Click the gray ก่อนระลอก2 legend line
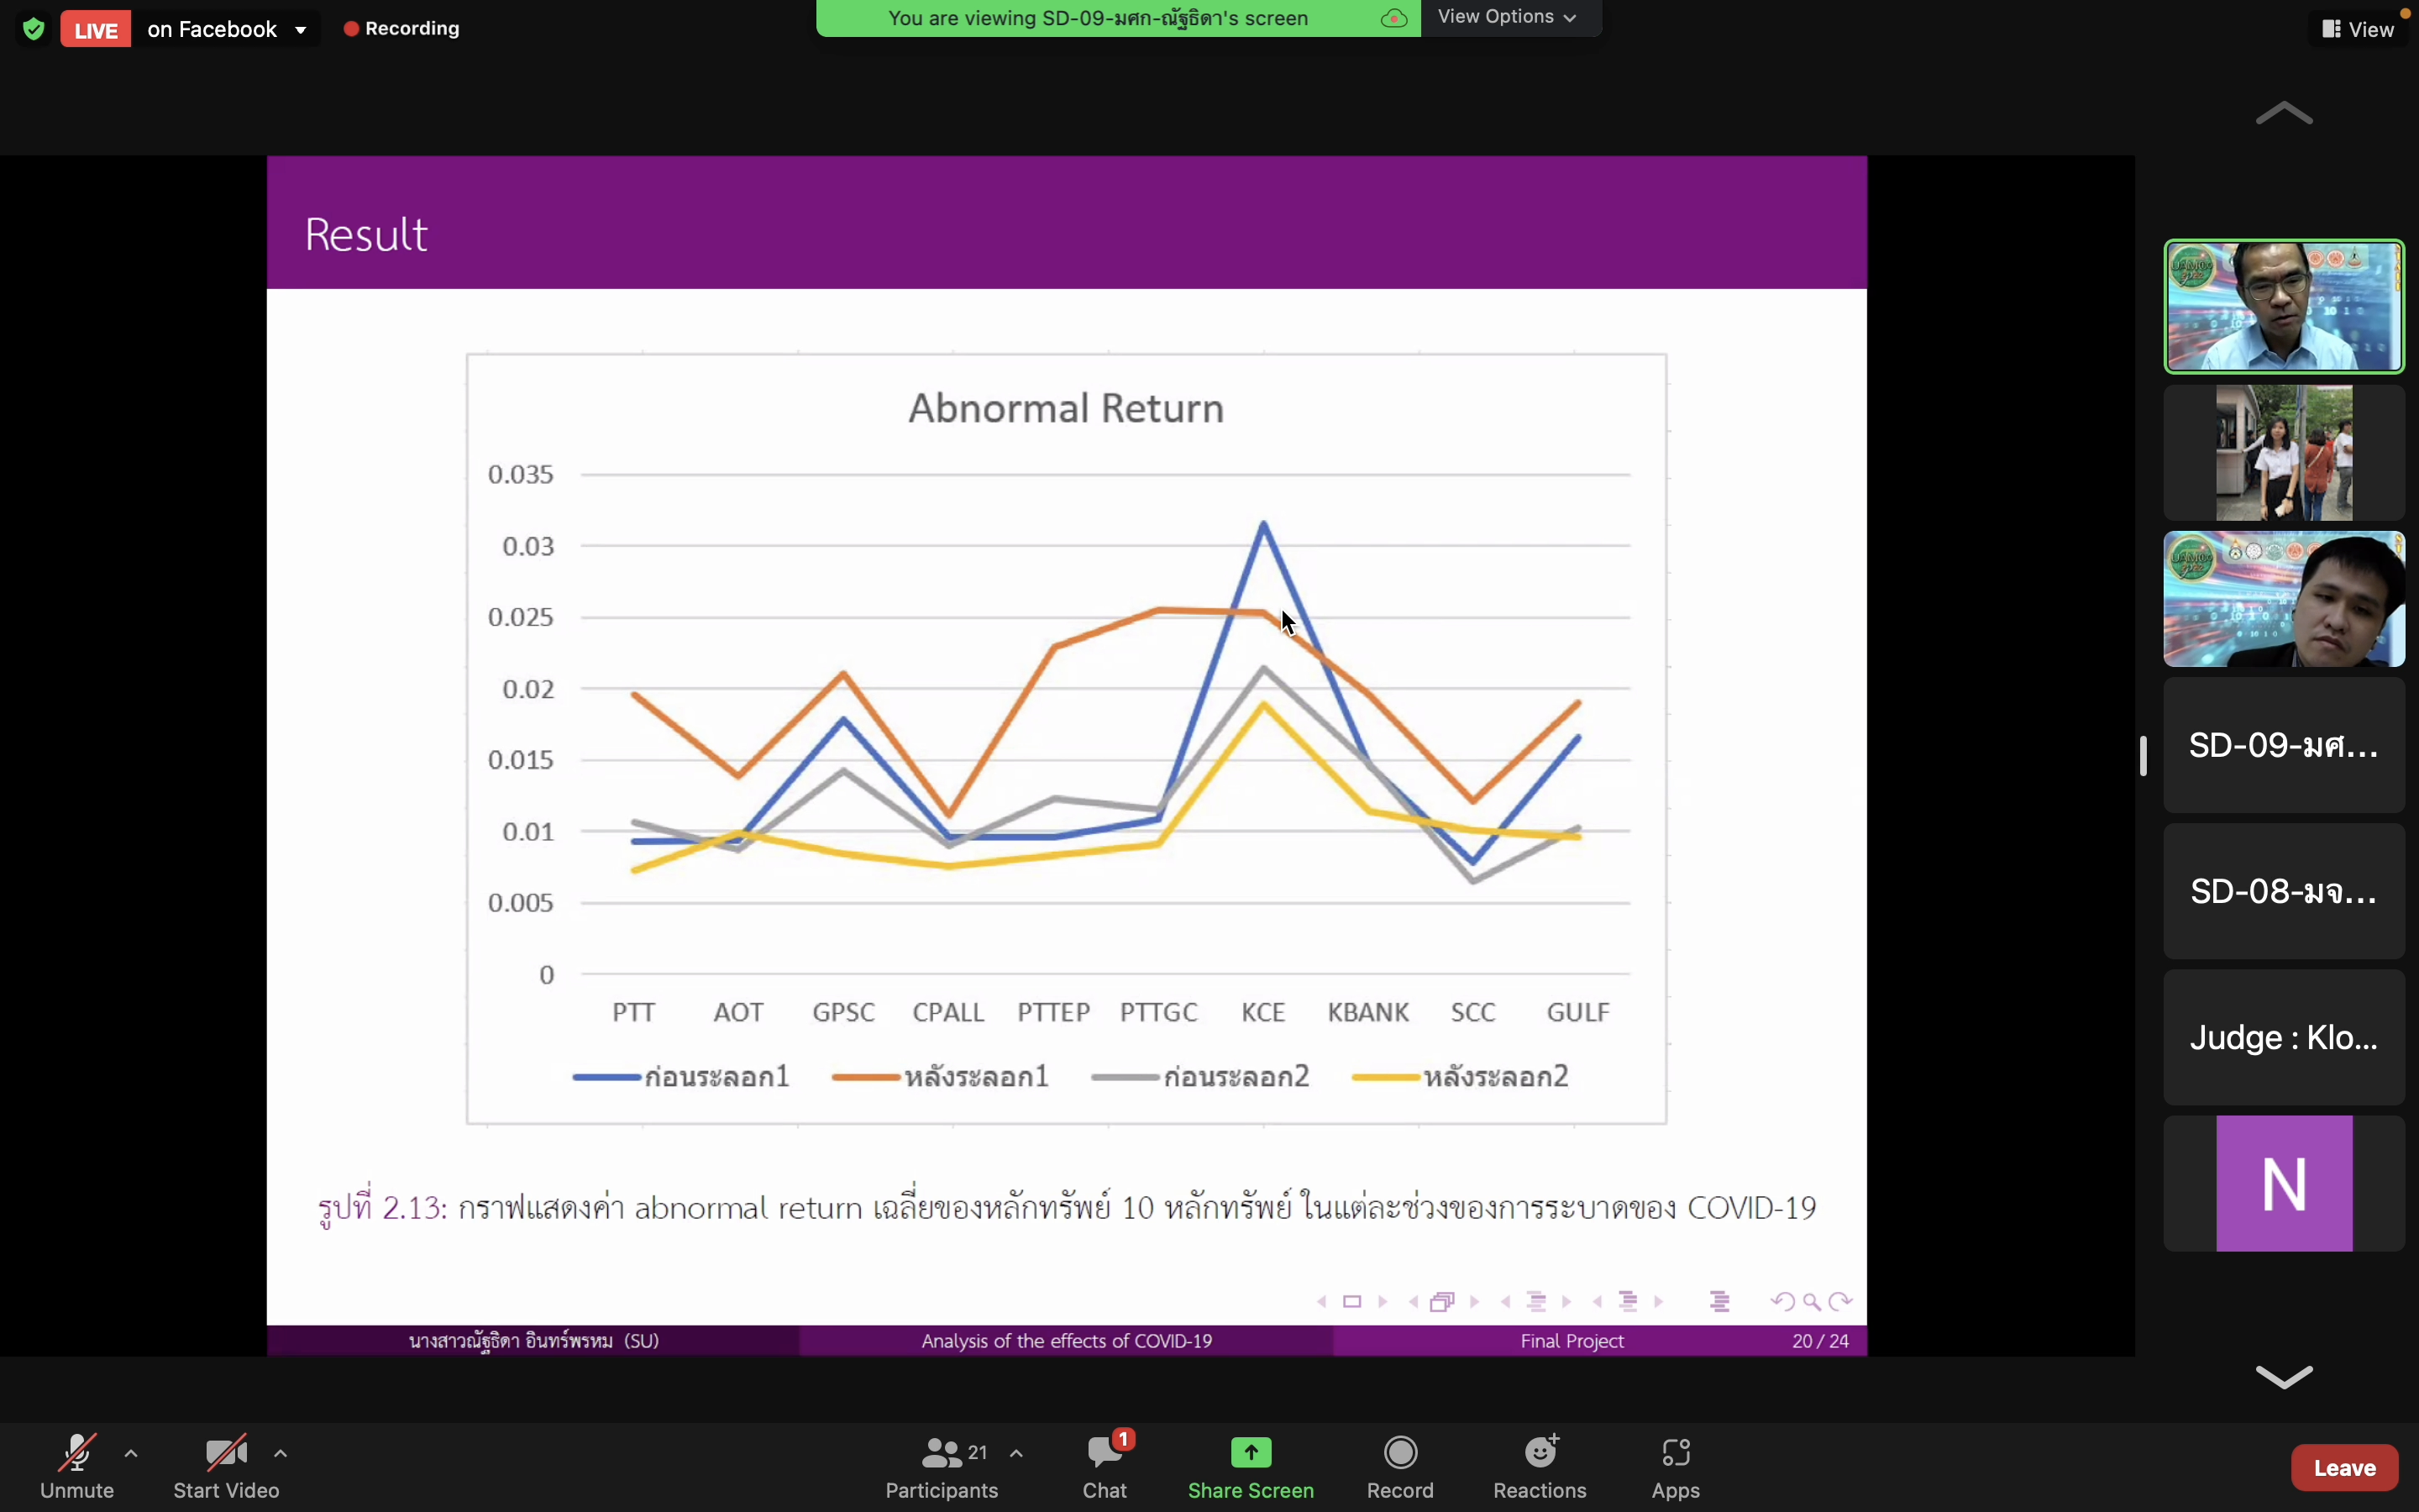Image resolution: width=2419 pixels, height=1512 pixels. [x=1126, y=1077]
